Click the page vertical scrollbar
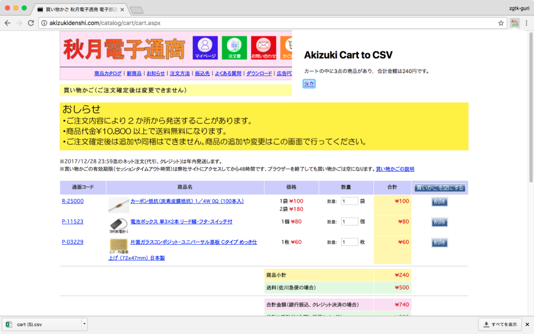Image resolution: width=534 pixels, height=334 pixels. tap(530, 108)
